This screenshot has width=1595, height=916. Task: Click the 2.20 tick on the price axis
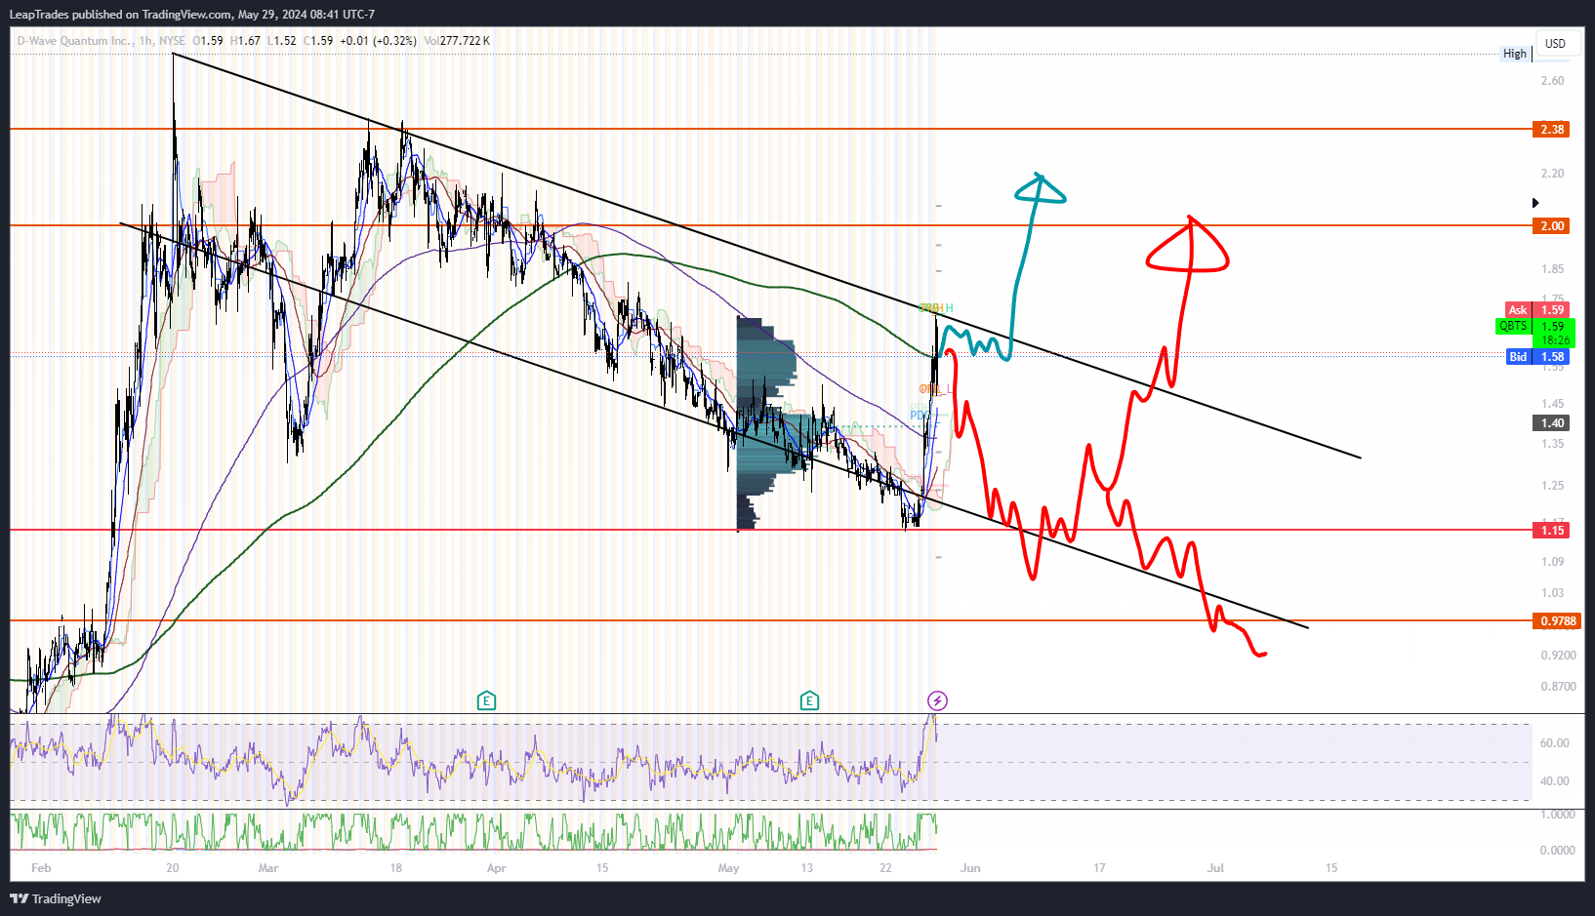tap(1552, 174)
